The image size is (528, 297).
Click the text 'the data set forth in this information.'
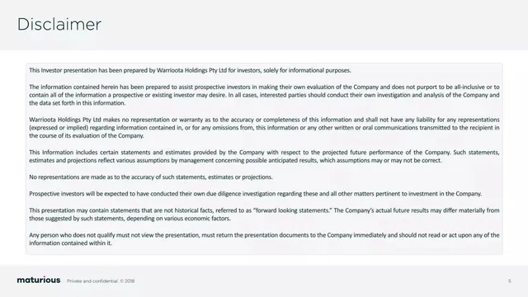tap(77, 103)
